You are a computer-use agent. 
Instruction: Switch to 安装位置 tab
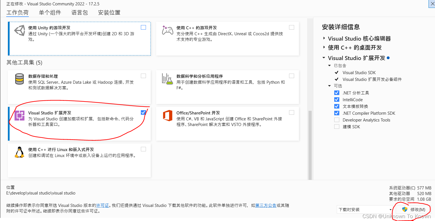(109, 13)
